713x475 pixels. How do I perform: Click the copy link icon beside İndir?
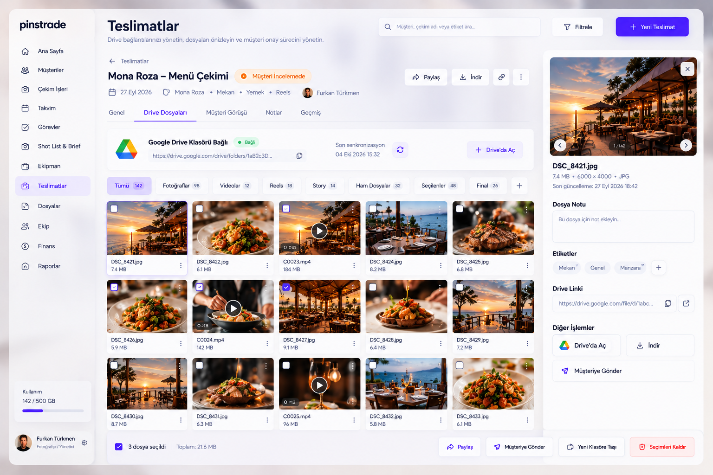[x=501, y=77]
